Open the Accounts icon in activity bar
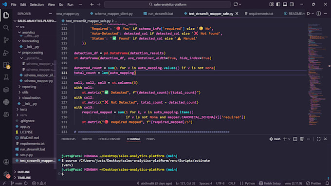Viewport: 331px width, 186px height. tap(6, 162)
